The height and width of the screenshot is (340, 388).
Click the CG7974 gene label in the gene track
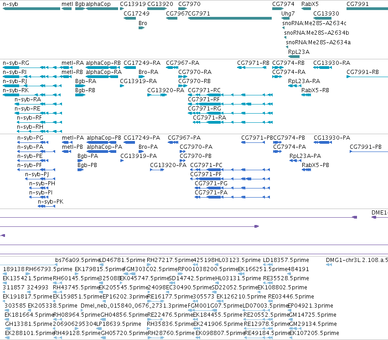coord(283,4)
